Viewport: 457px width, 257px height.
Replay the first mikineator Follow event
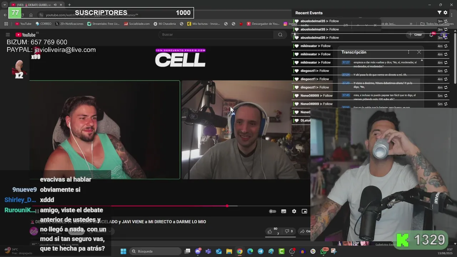pos(446,46)
